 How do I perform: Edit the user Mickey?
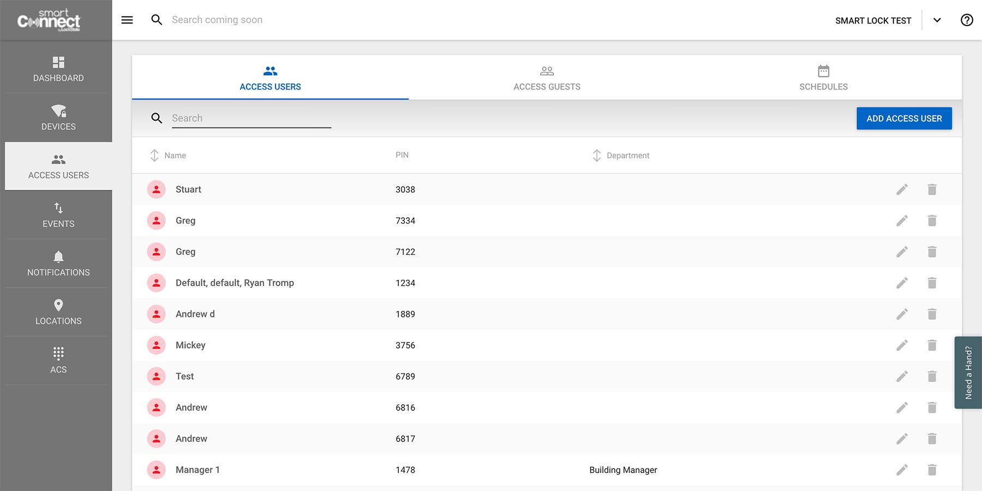tap(902, 345)
